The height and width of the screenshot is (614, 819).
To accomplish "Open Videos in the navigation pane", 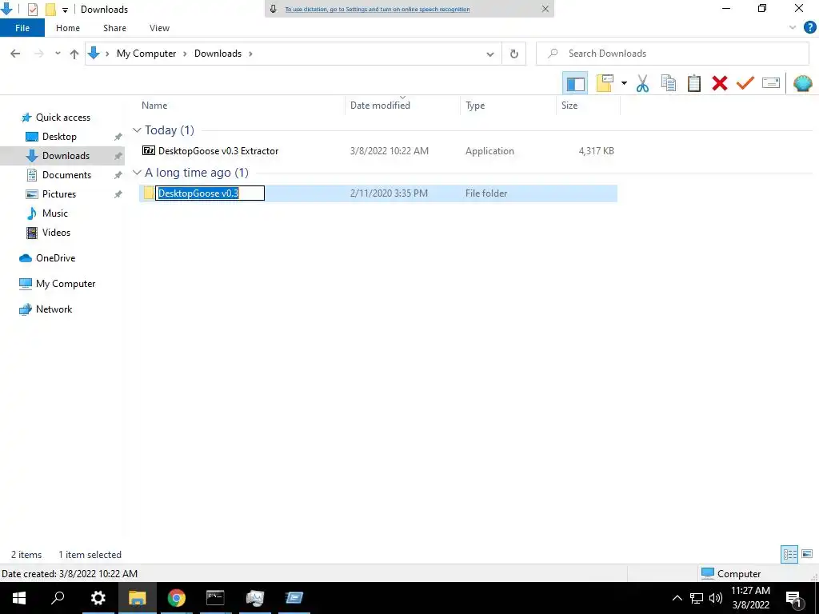I will (56, 233).
